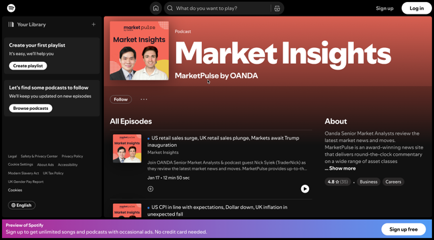Select the Careers category tag
434x240 pixels.
point(393,182)
